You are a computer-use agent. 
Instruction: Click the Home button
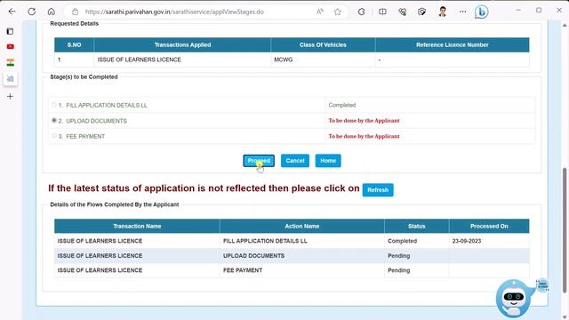pyautogui.click(x=328, y=161)
